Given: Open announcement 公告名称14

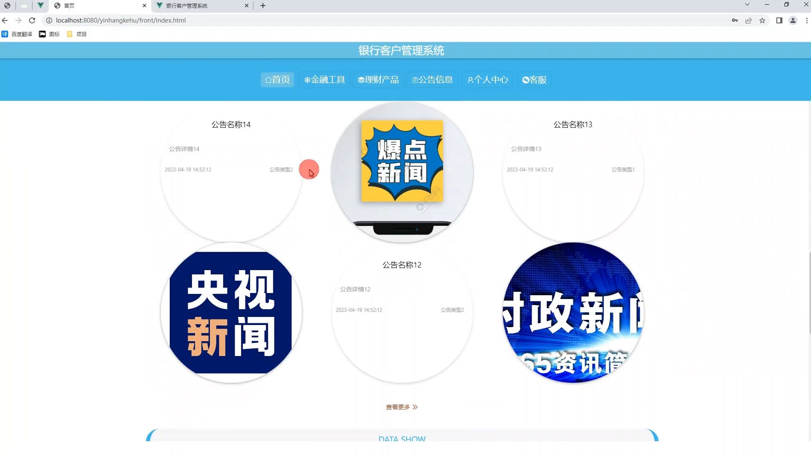Looking at the screenshot, I should point(231,125).
